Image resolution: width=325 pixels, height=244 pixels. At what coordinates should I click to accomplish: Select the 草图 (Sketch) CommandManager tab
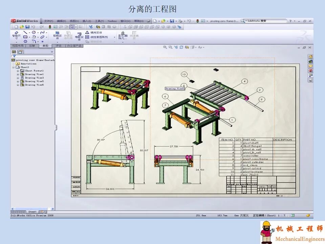click(x=45, y=46)
